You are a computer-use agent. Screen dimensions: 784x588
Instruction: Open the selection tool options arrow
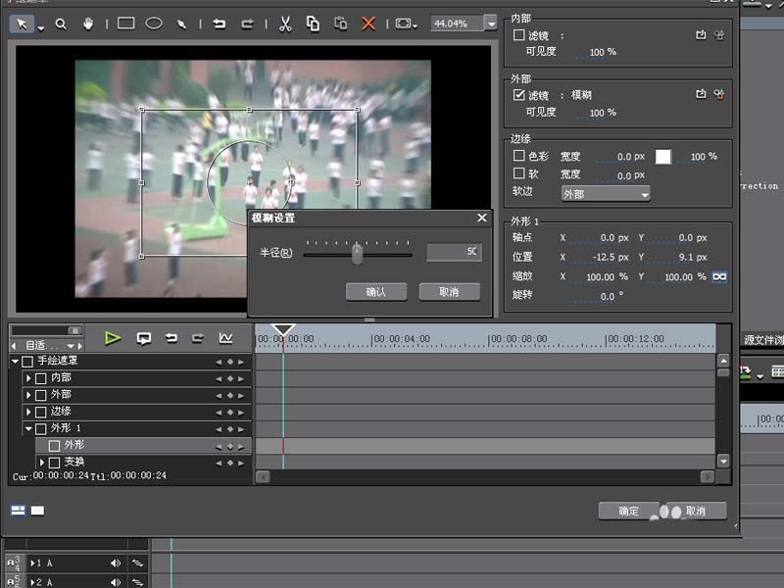41,28
